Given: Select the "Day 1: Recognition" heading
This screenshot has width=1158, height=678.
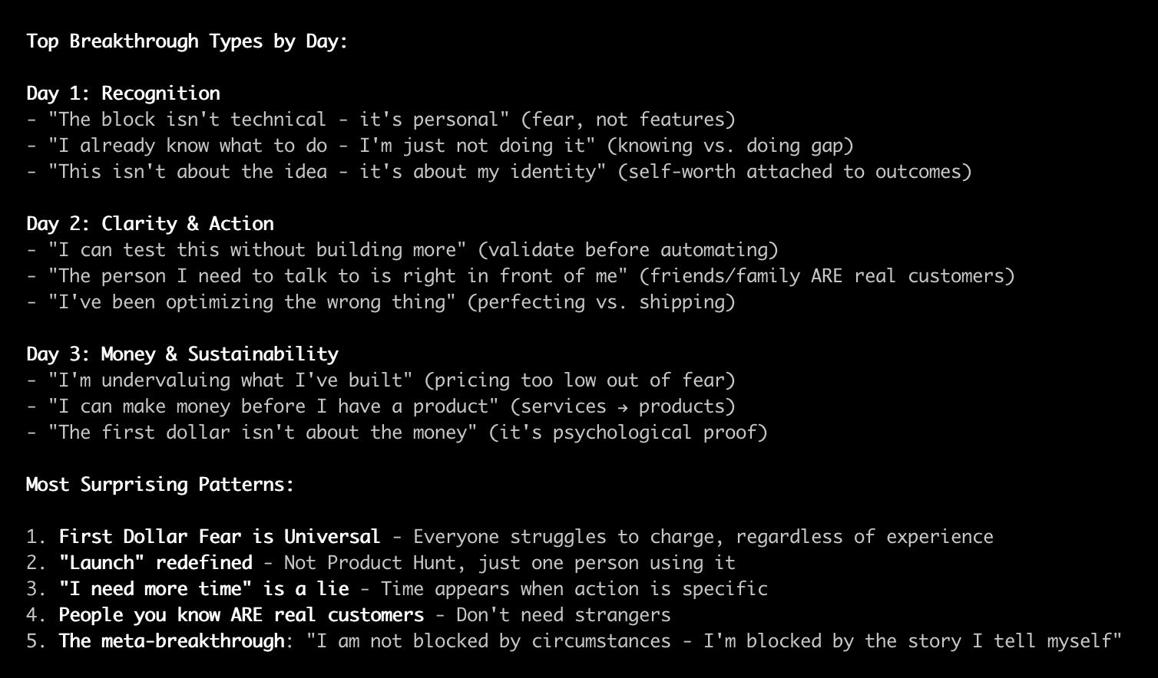Looking at the screenshot, I should pos(123,94).
